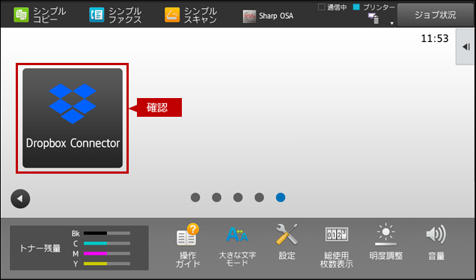The height and width of the screenshot is (280, 476).
Task: Select the third page indicator dot
Action: coord(238,198)
